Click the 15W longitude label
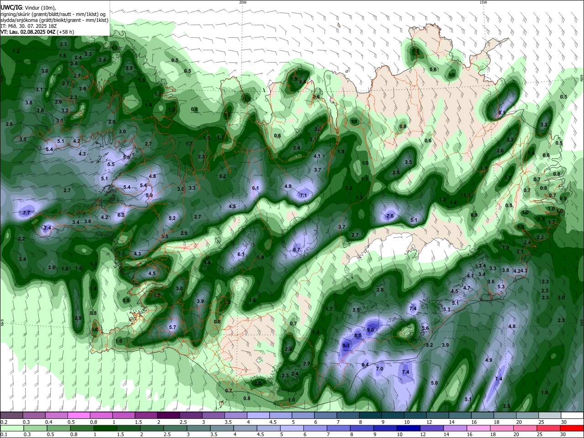The width and height of the screenshot is (584, 438). (483, 2)
